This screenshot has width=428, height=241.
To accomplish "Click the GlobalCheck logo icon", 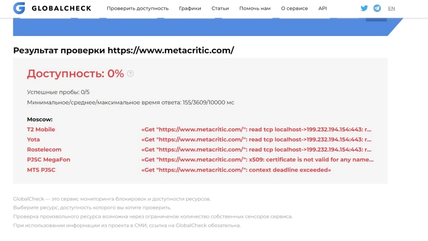I will tap(19, 8).
